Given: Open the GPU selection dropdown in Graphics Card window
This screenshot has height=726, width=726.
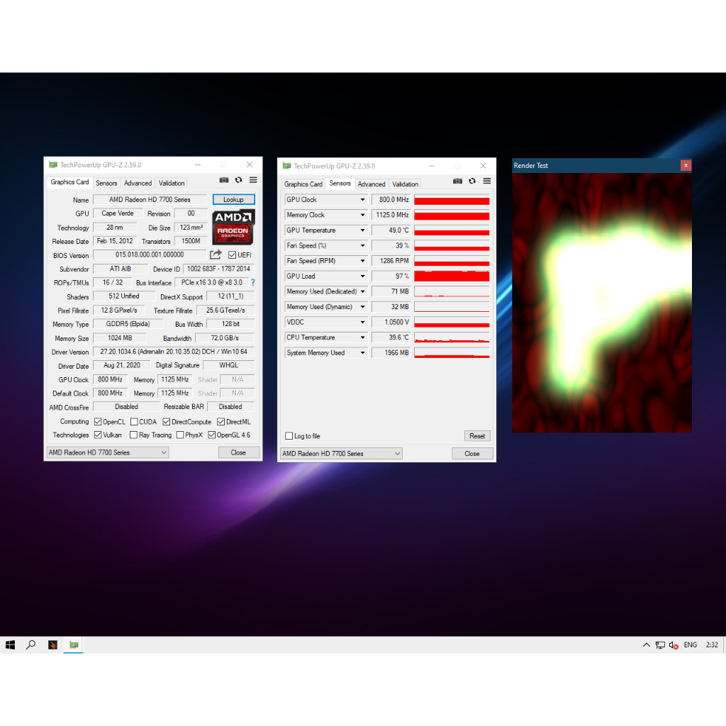Looking at the screenshot, I should click(108, 452).
